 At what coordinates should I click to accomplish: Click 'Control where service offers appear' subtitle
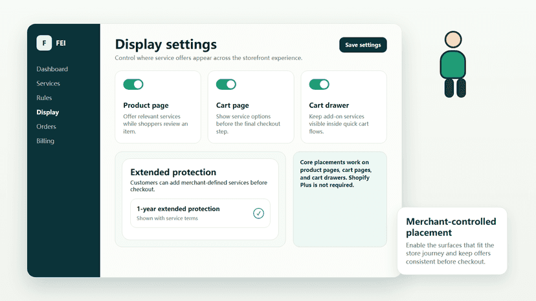(208, 58)
